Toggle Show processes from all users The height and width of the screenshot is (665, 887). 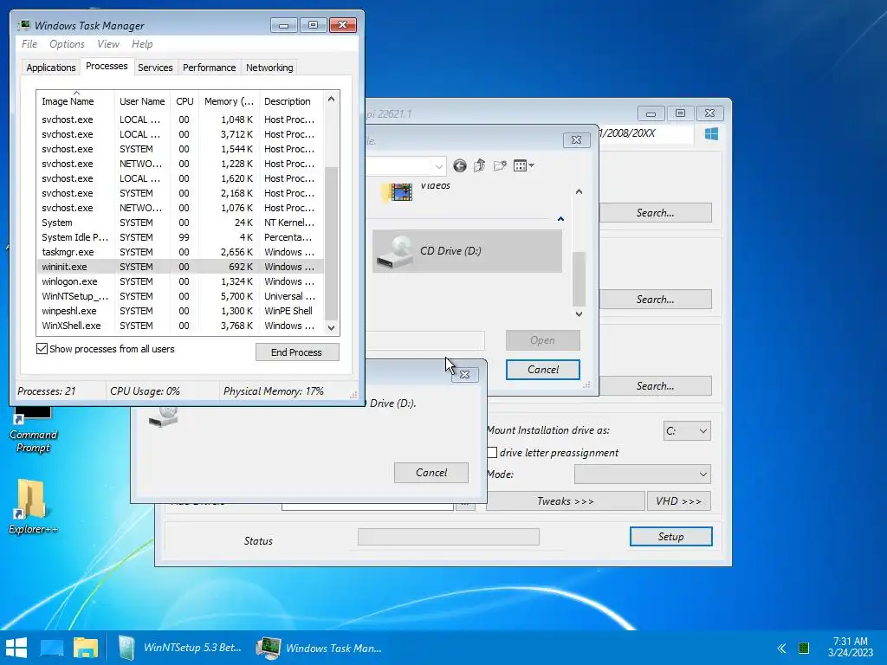(x=42, y=349)
